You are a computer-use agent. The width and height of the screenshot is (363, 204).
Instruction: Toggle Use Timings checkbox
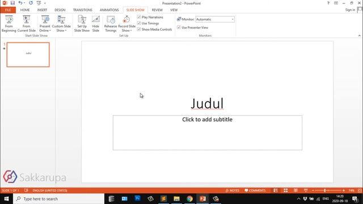pyautogui.click(x=139, y=23)
